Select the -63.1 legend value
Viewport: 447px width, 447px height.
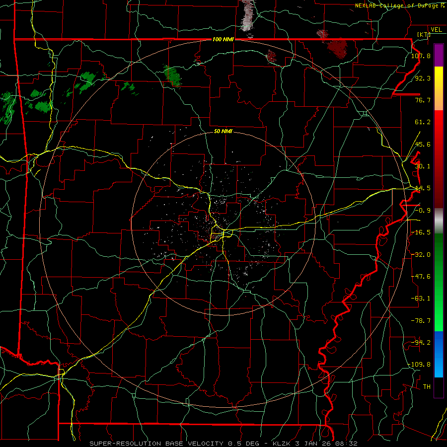click(x=421, y=298)
